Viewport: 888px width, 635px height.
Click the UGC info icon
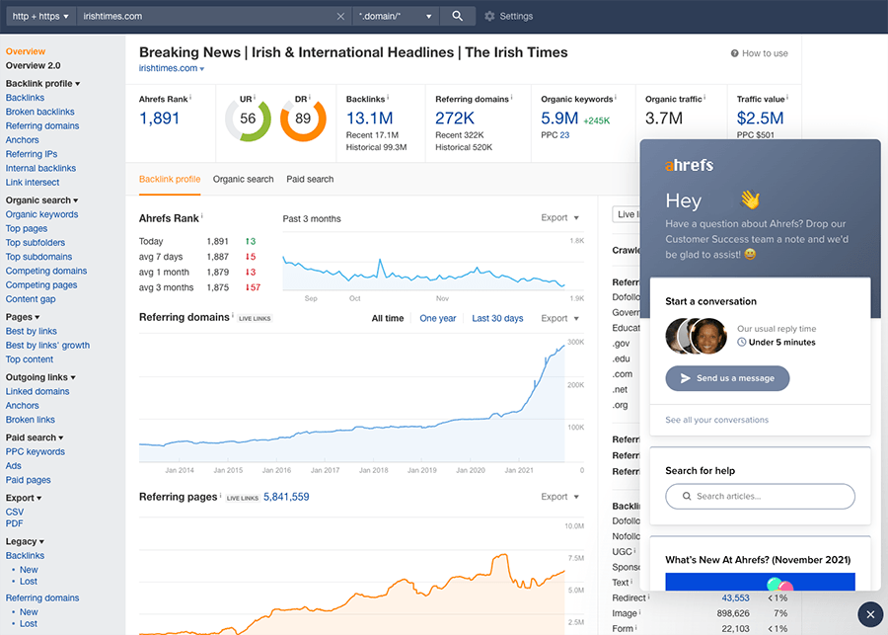pyautogui.click(x=634, y=549)
